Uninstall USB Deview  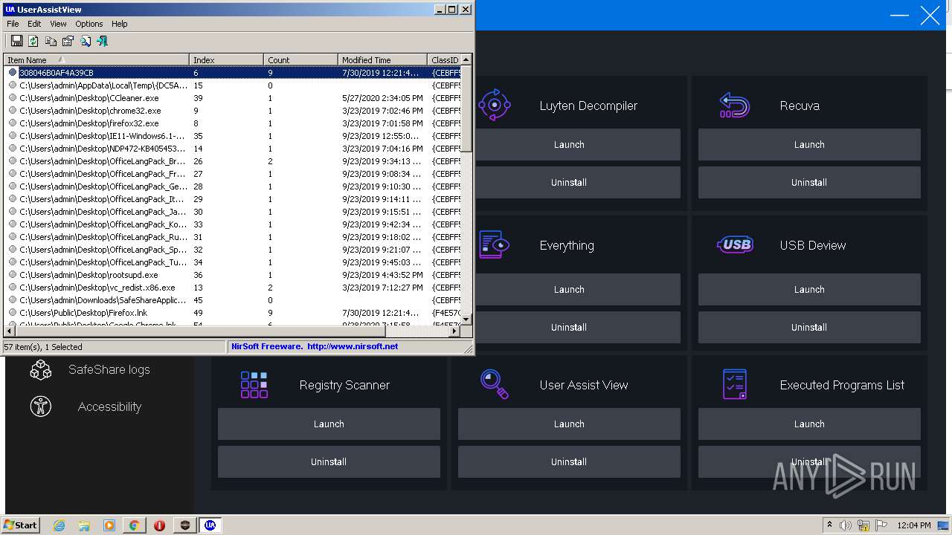click(x=809, y=327)
